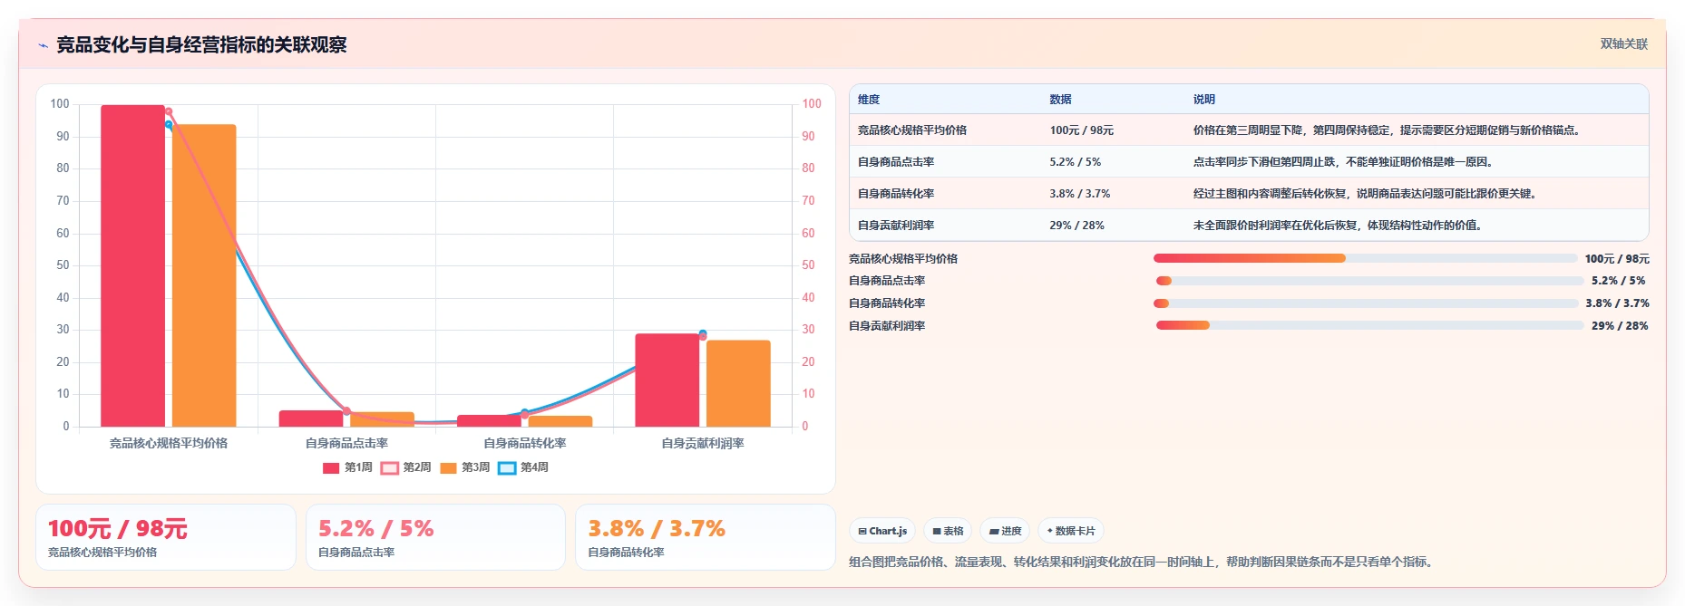This screenshot has width=1685, height=606.
Task: Click the red 第1周 bar for 自身贡献利润率
Action: point(667,380)
